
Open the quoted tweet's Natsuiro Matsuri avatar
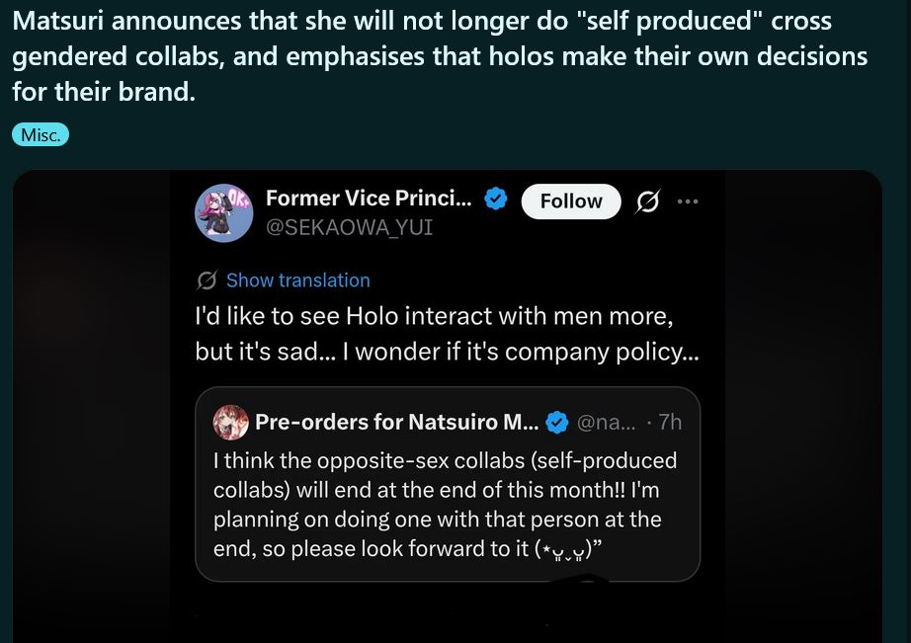click(x=231, y=422)
